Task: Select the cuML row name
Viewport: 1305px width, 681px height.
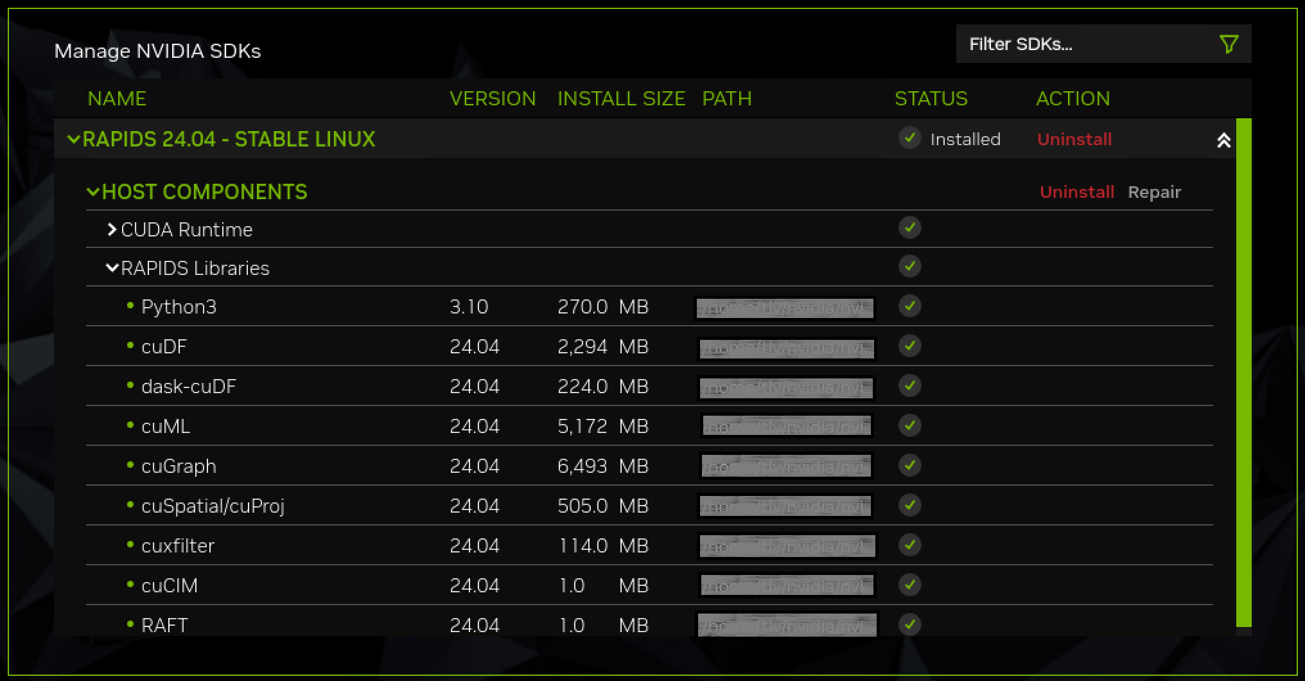Action: tap(166, 427)
